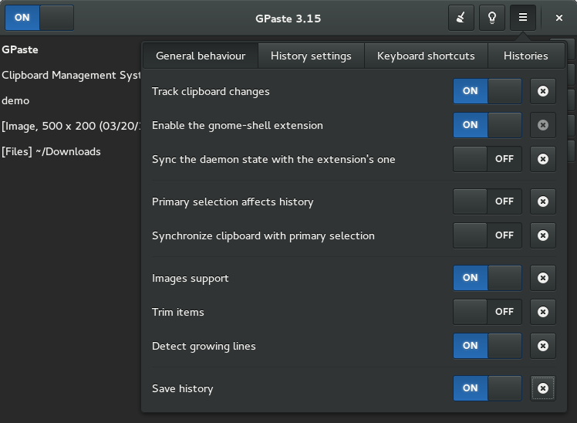Toggle the main GPaste daemon switch

coord(39,18)
